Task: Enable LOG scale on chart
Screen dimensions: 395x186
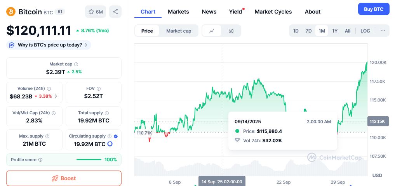Action: pyautogui.click(x=365, y=31)
